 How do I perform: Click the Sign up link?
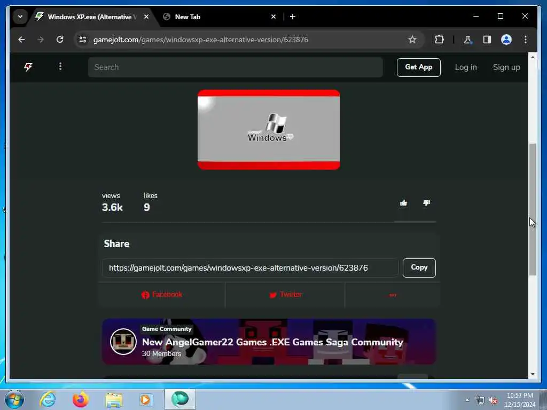click(x=506, y=67)
